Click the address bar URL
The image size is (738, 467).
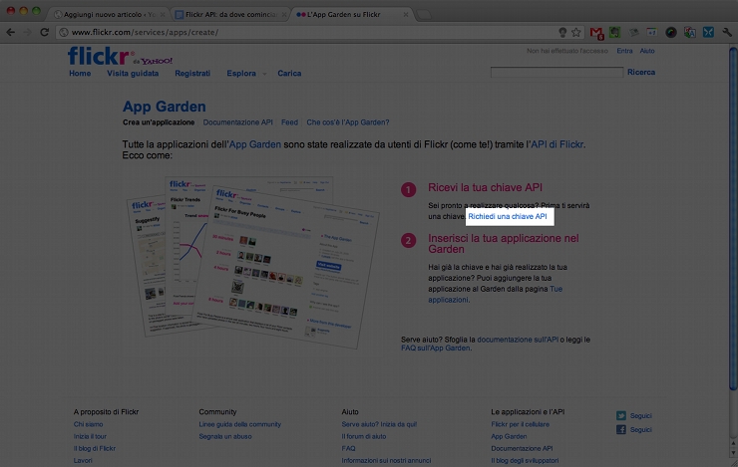click(x=145, y=33)
